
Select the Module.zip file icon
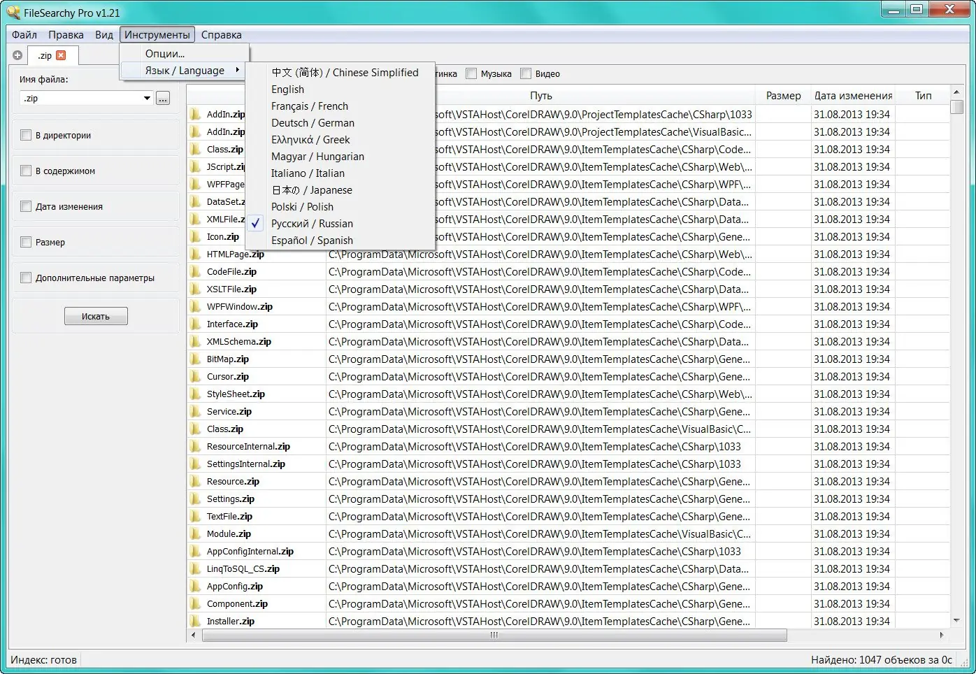click(x=196, y=533)
